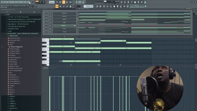The image size is (197, 111).
Task: Open the Mixer view icon
Action: [107, 6]
